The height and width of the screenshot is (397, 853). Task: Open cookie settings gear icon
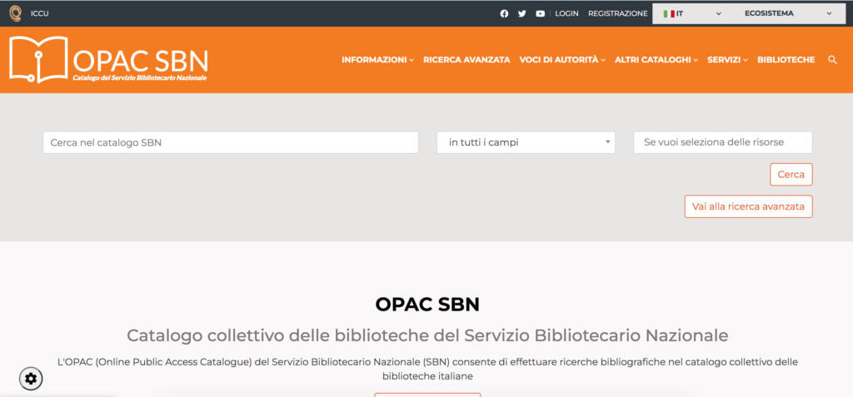point(31,379)
